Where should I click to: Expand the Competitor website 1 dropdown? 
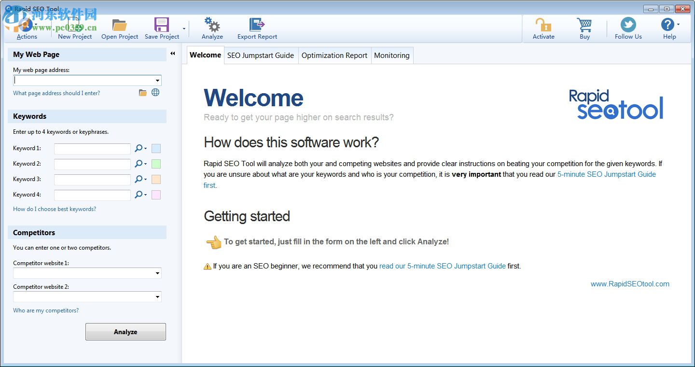click(157, 273)
